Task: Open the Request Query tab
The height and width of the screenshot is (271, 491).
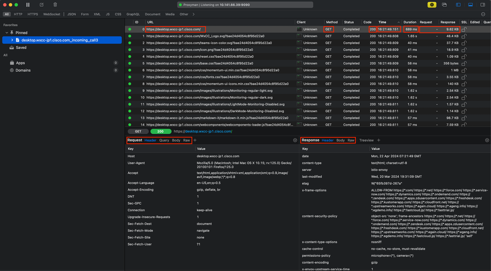Action: (164, 140)
